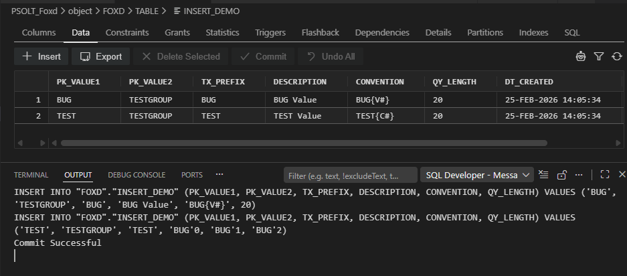Click the Export button
This screenshot has height=276, width=627.
[101, 57]
